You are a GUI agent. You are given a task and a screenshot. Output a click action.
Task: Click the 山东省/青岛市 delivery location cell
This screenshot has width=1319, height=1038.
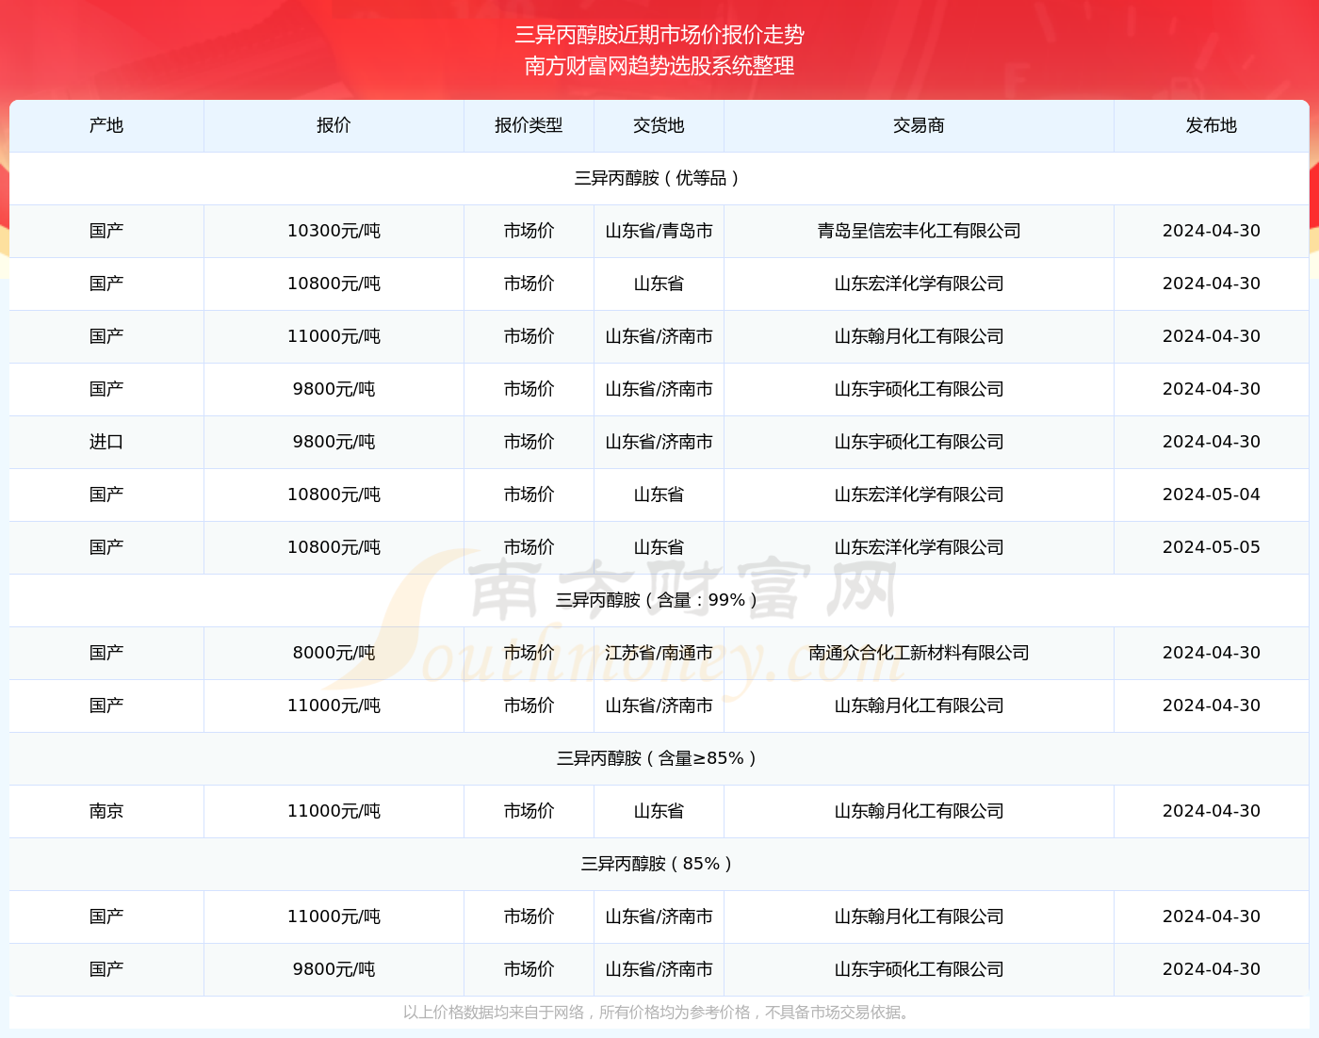(659, 231)
